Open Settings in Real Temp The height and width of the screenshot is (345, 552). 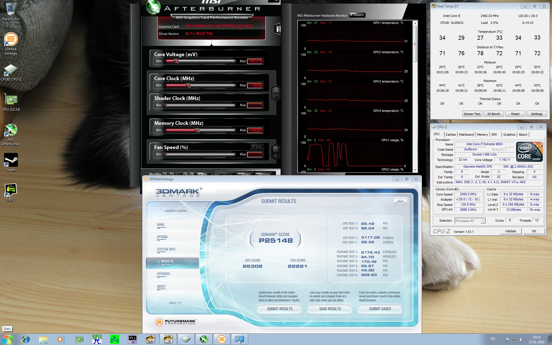(x=536, y=114)
